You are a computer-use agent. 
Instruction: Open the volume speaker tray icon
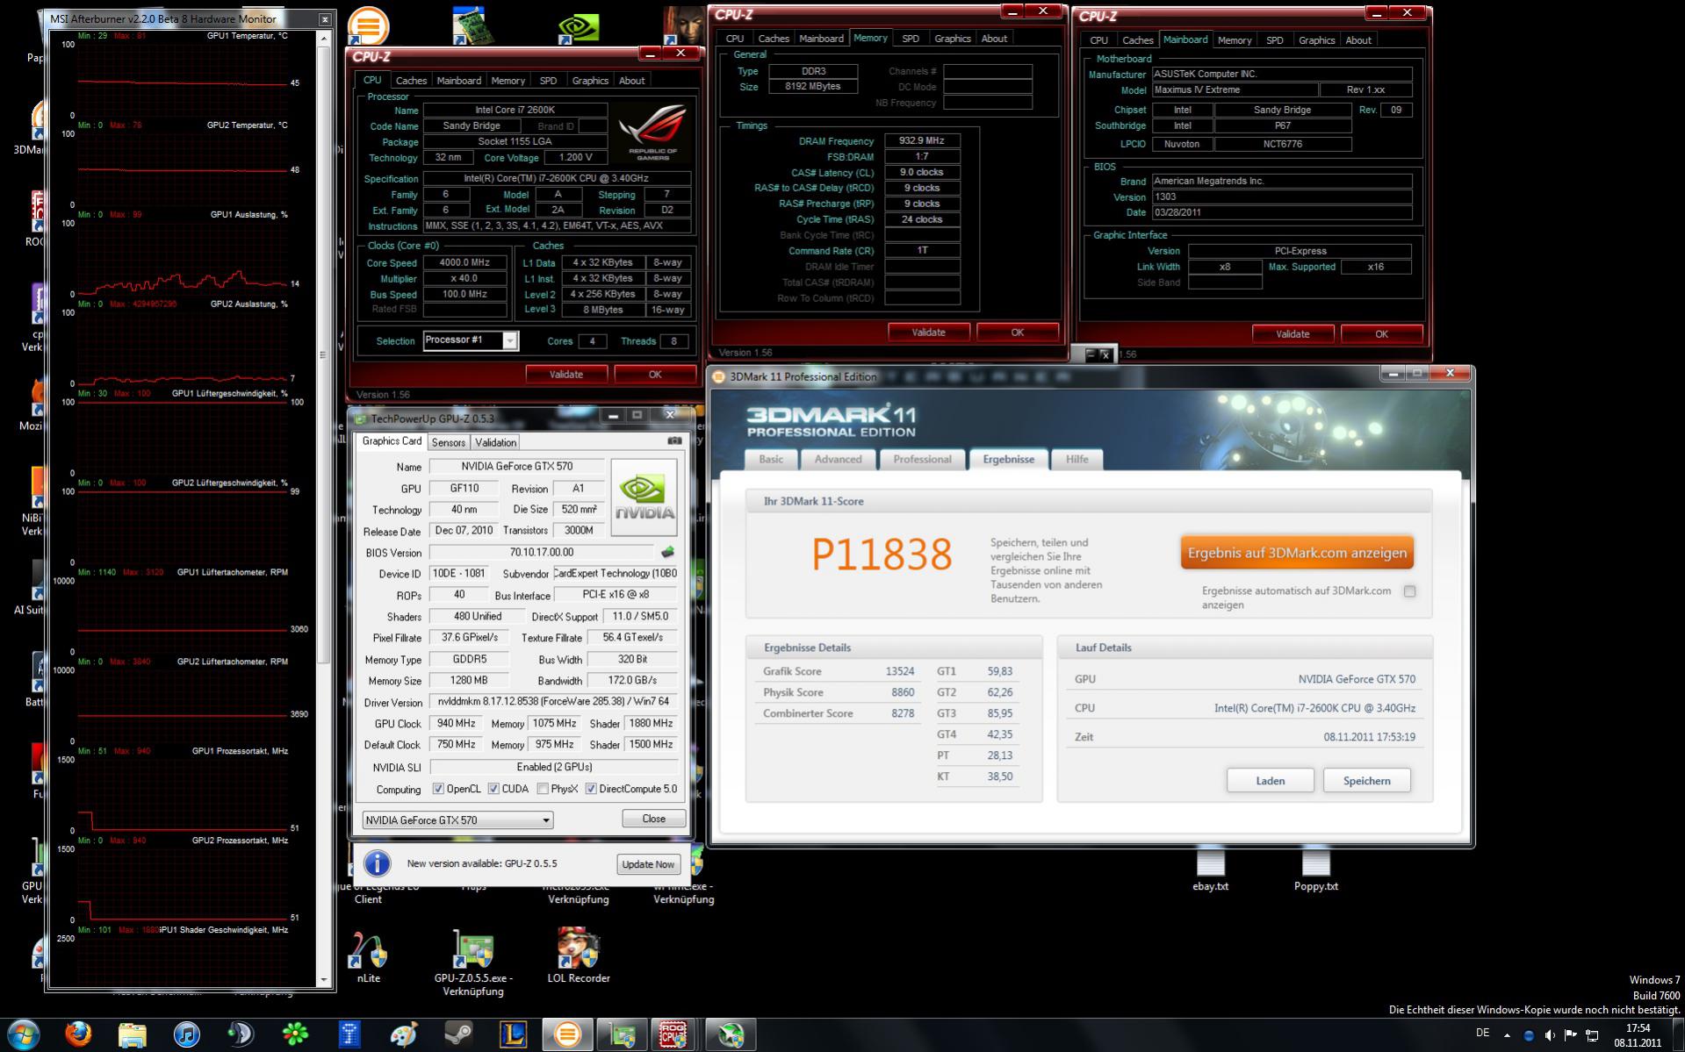(1550, 1035)
